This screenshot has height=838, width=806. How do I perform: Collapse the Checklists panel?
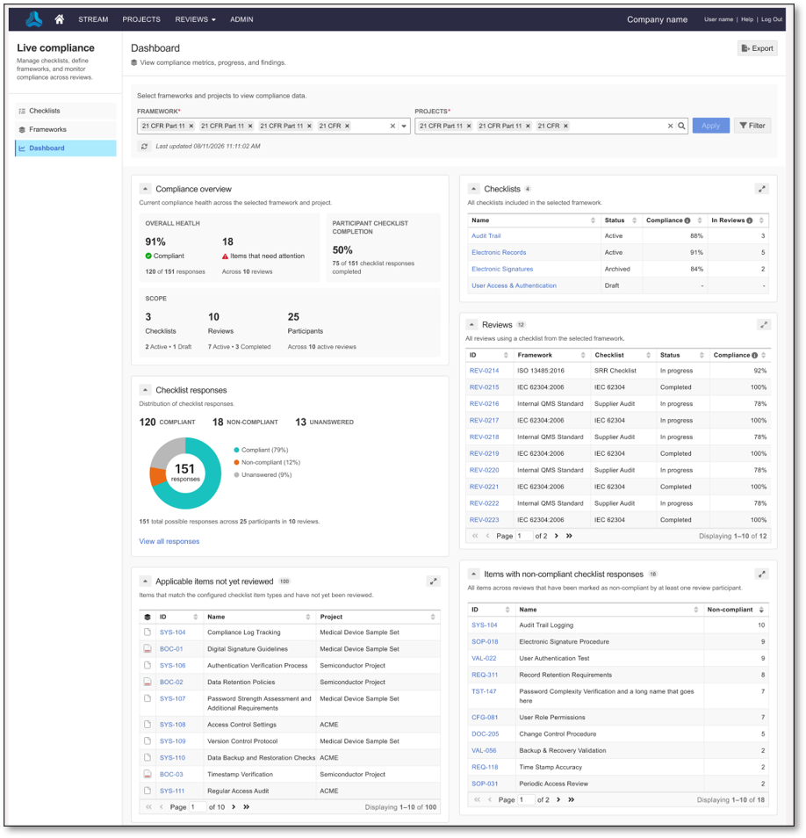[474, 189]
